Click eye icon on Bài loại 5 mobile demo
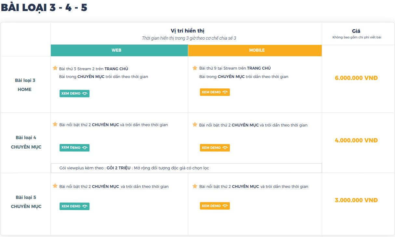 [225, 206]
